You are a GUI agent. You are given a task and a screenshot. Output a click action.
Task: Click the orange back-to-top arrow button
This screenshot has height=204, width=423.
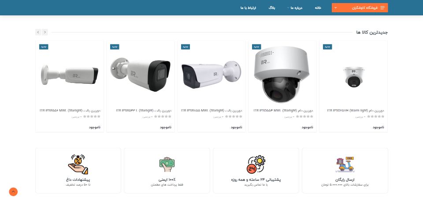tap(13, 192)
